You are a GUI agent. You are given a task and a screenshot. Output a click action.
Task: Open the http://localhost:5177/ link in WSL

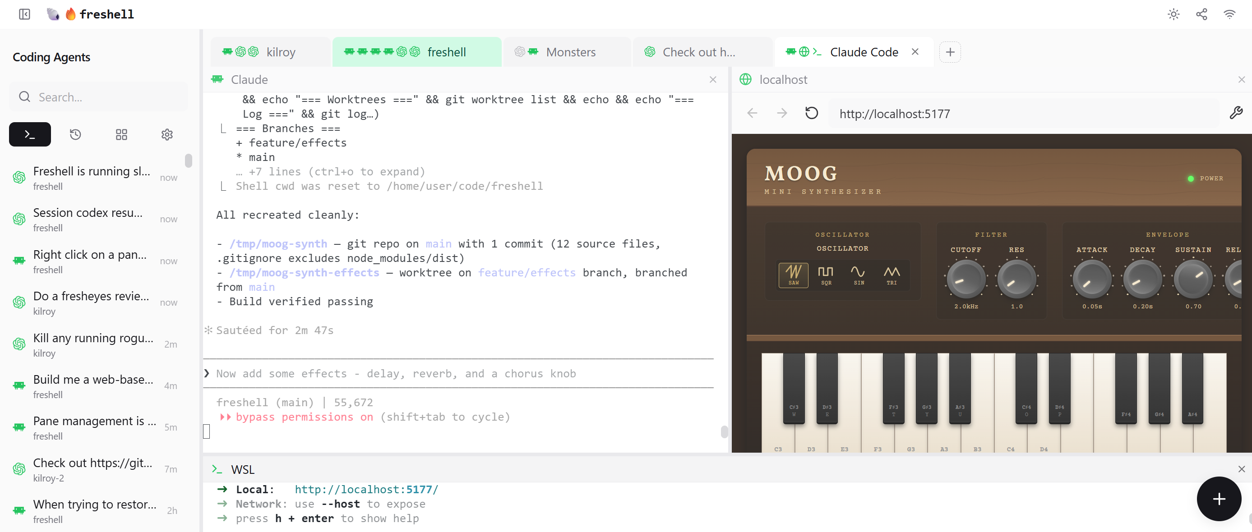tap(366, 489)
